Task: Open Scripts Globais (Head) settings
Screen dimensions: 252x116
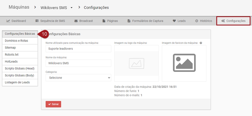Action: (x=20, y=69)
